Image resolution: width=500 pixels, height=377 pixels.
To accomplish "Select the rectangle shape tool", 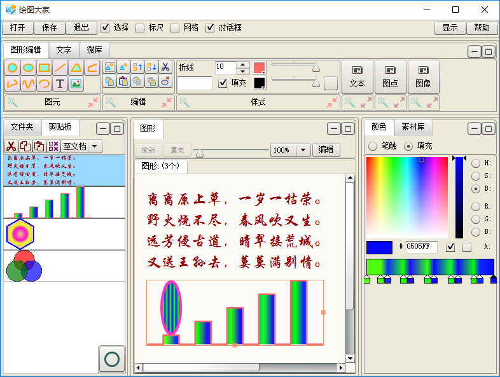I will pyautogui.click(x=44, y=67).
